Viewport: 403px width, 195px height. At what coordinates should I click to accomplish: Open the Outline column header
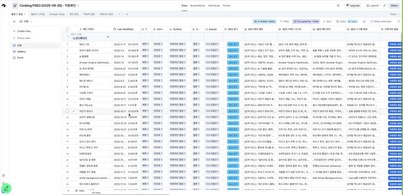179,29
